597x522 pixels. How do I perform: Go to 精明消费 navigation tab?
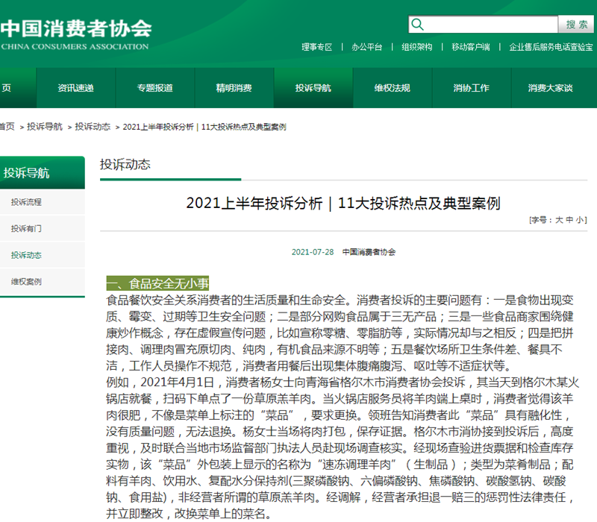point(234,88)
